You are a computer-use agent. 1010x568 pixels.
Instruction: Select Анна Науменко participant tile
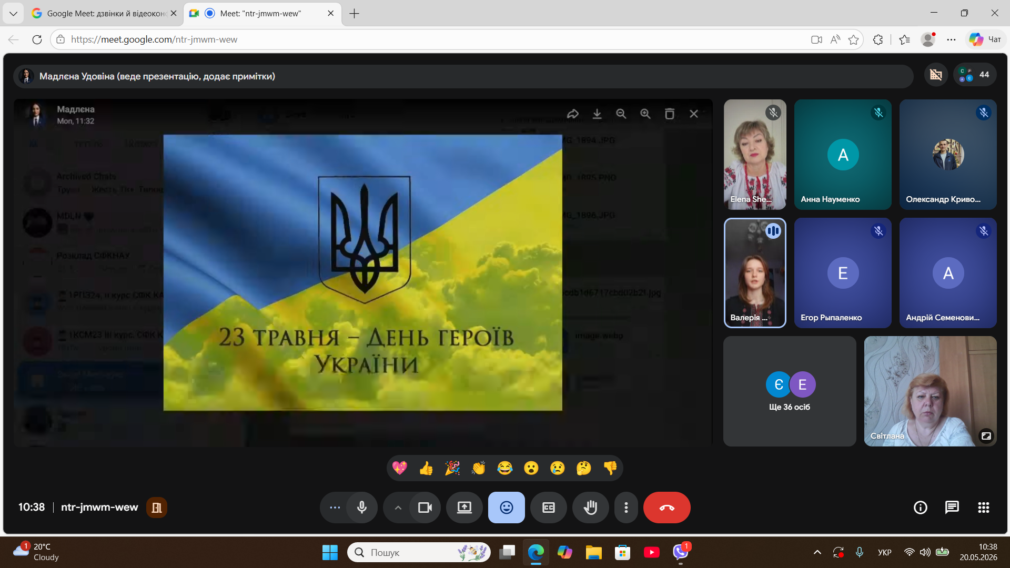pyautogui.click(x=843, y=155)
